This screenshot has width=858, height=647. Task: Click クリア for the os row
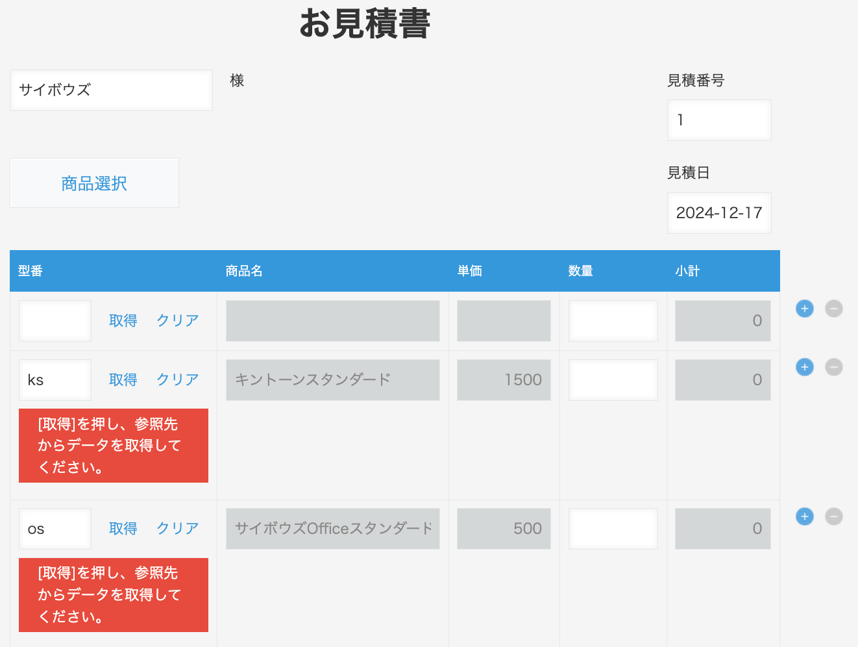pos(177,528)
